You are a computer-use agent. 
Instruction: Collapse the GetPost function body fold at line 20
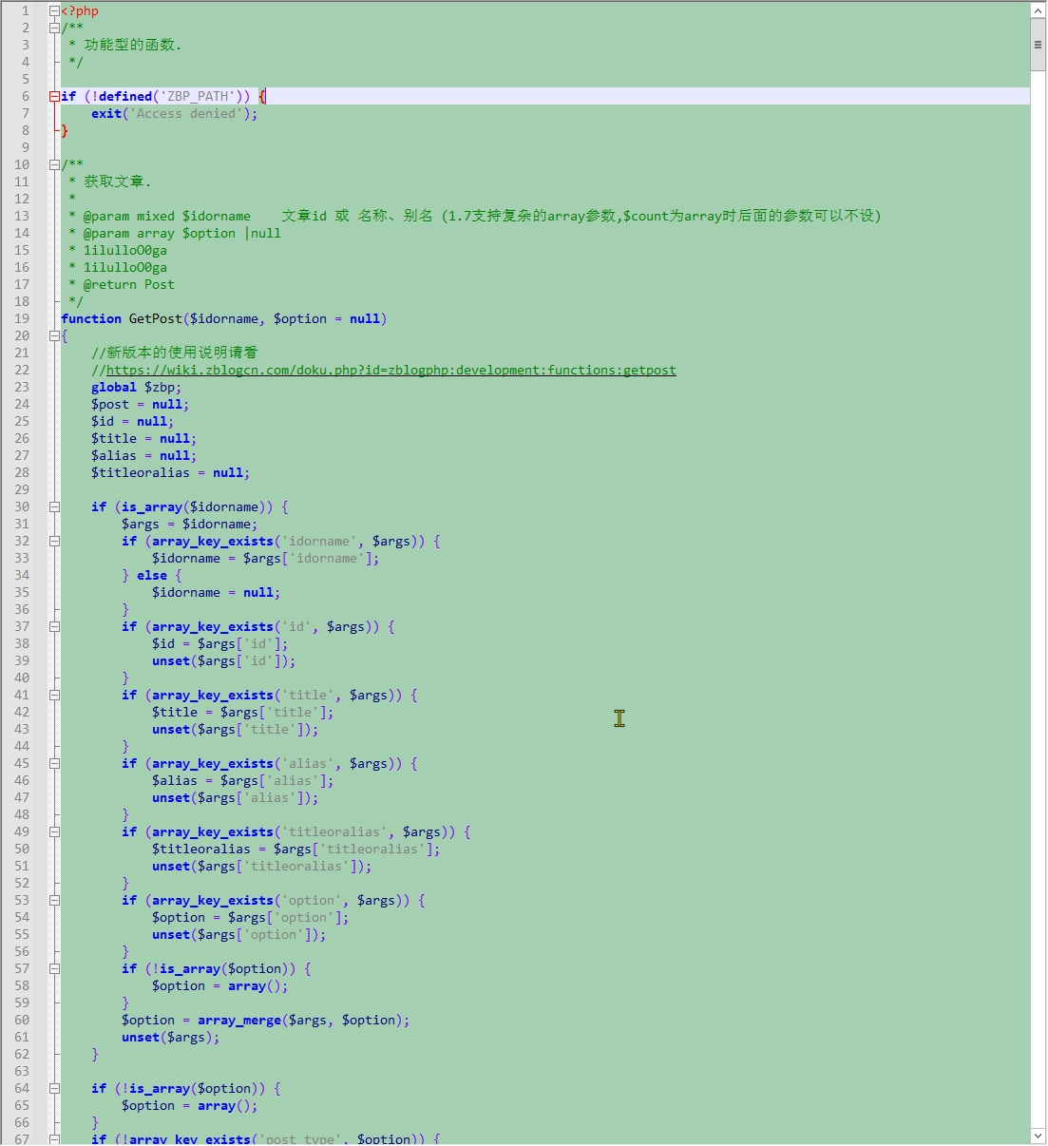point(54,335)
